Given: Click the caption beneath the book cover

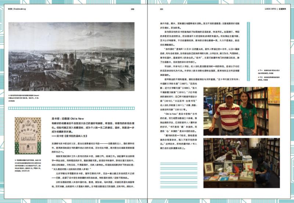Looking at the screenshot, I should coord(28,166).
